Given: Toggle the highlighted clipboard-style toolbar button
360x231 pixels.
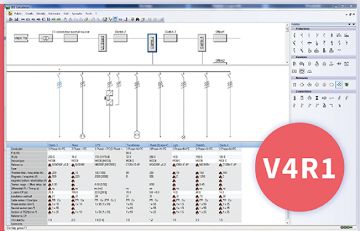Looking at the screenshot, I should (x=115, y=20).
